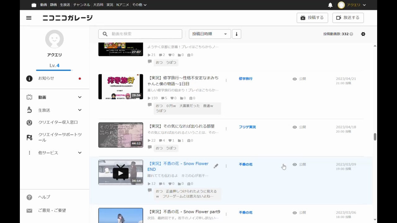Image resolution: width=397 pixels, height=223 pixels.
Task: Click the 放送する button
Action: coord(348,18)
